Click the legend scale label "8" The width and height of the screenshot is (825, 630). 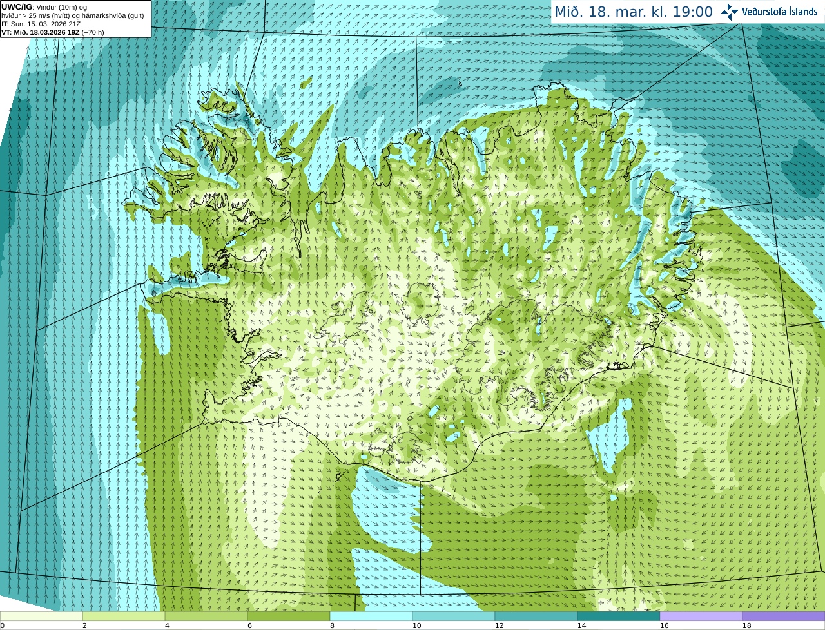click(x=332, y=625)
